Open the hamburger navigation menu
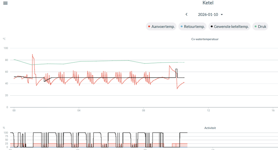278x150 pixels. pyautogui.click(x=5, y=3)
